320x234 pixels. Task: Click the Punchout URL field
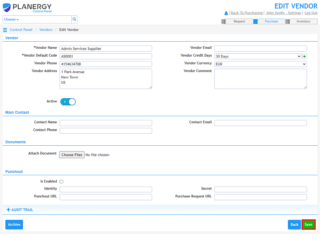click(106, 197)
